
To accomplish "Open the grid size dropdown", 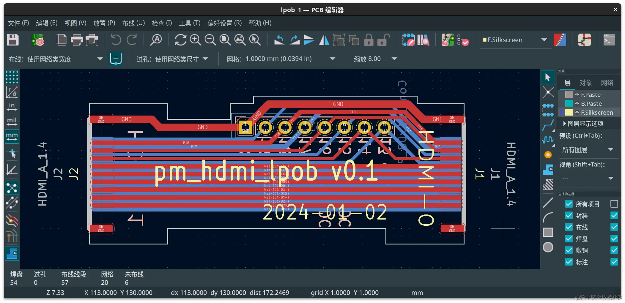I will pyautogui.click(x=332, y=59).
